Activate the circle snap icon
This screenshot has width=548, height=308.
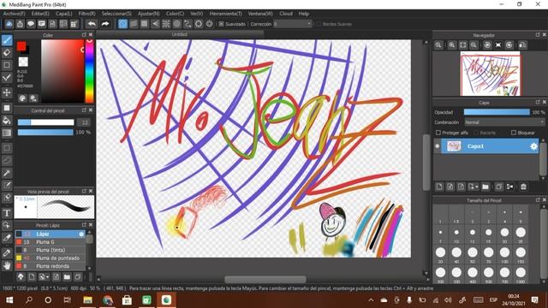pyautogui.click(x=177, y=24)
